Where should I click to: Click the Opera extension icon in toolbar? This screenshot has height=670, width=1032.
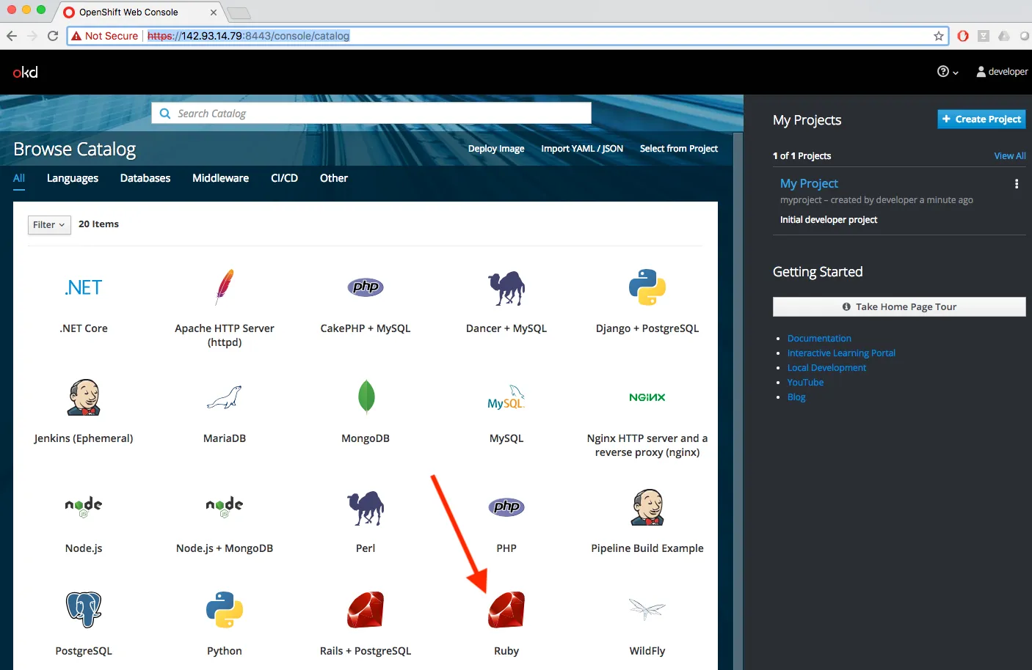tap(963, 36)
